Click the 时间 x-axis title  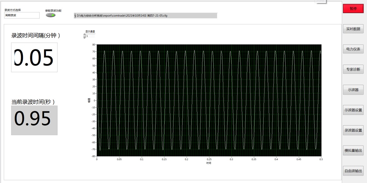[x=209, y=163]
